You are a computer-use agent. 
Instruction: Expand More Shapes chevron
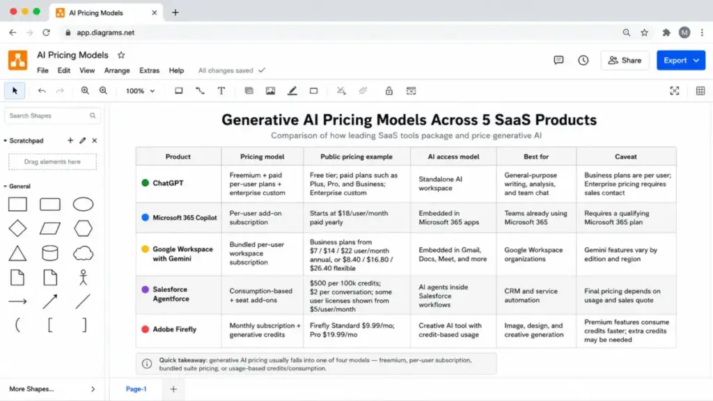pos(93,389)
